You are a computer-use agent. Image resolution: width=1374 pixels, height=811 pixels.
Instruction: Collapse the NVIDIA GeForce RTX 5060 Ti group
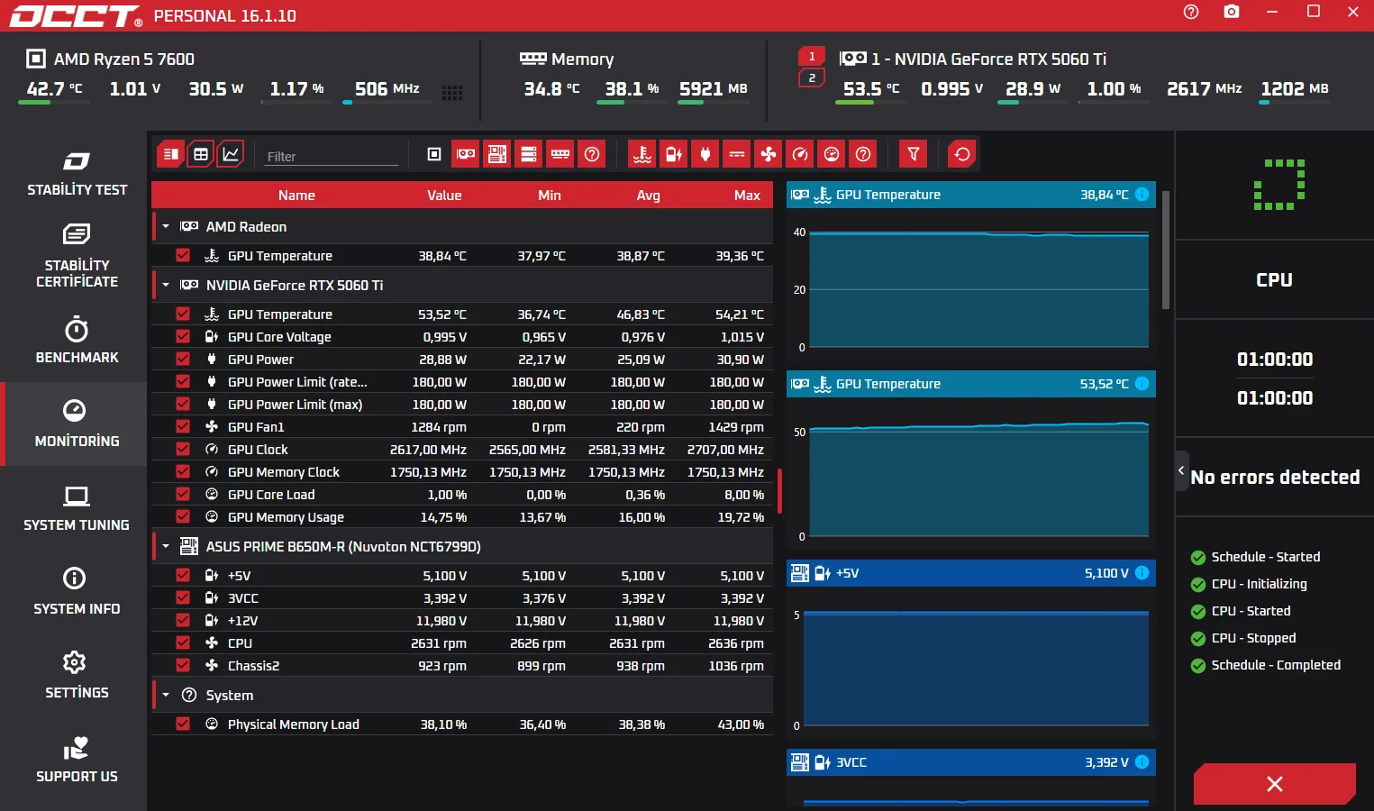pyautogui.click(x=166, y=285)
